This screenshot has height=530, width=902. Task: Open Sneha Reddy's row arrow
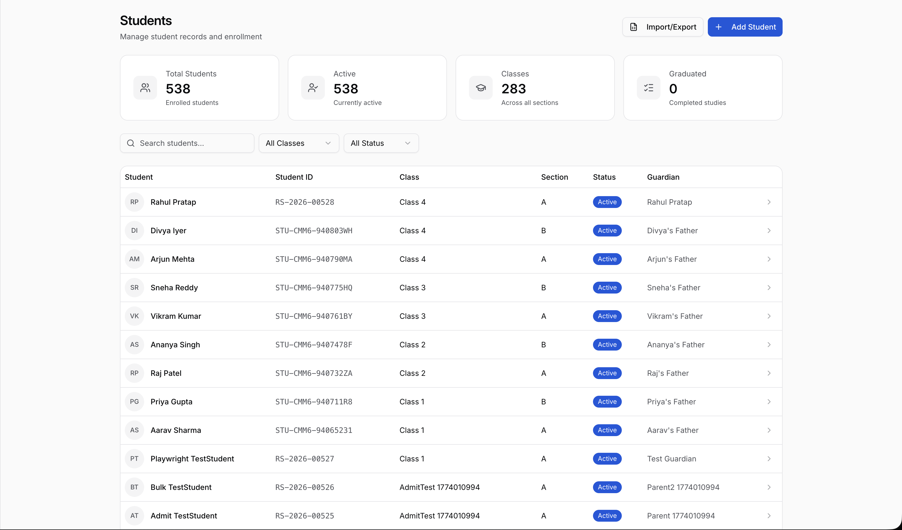pyautogui.click(x=769, y=288)
